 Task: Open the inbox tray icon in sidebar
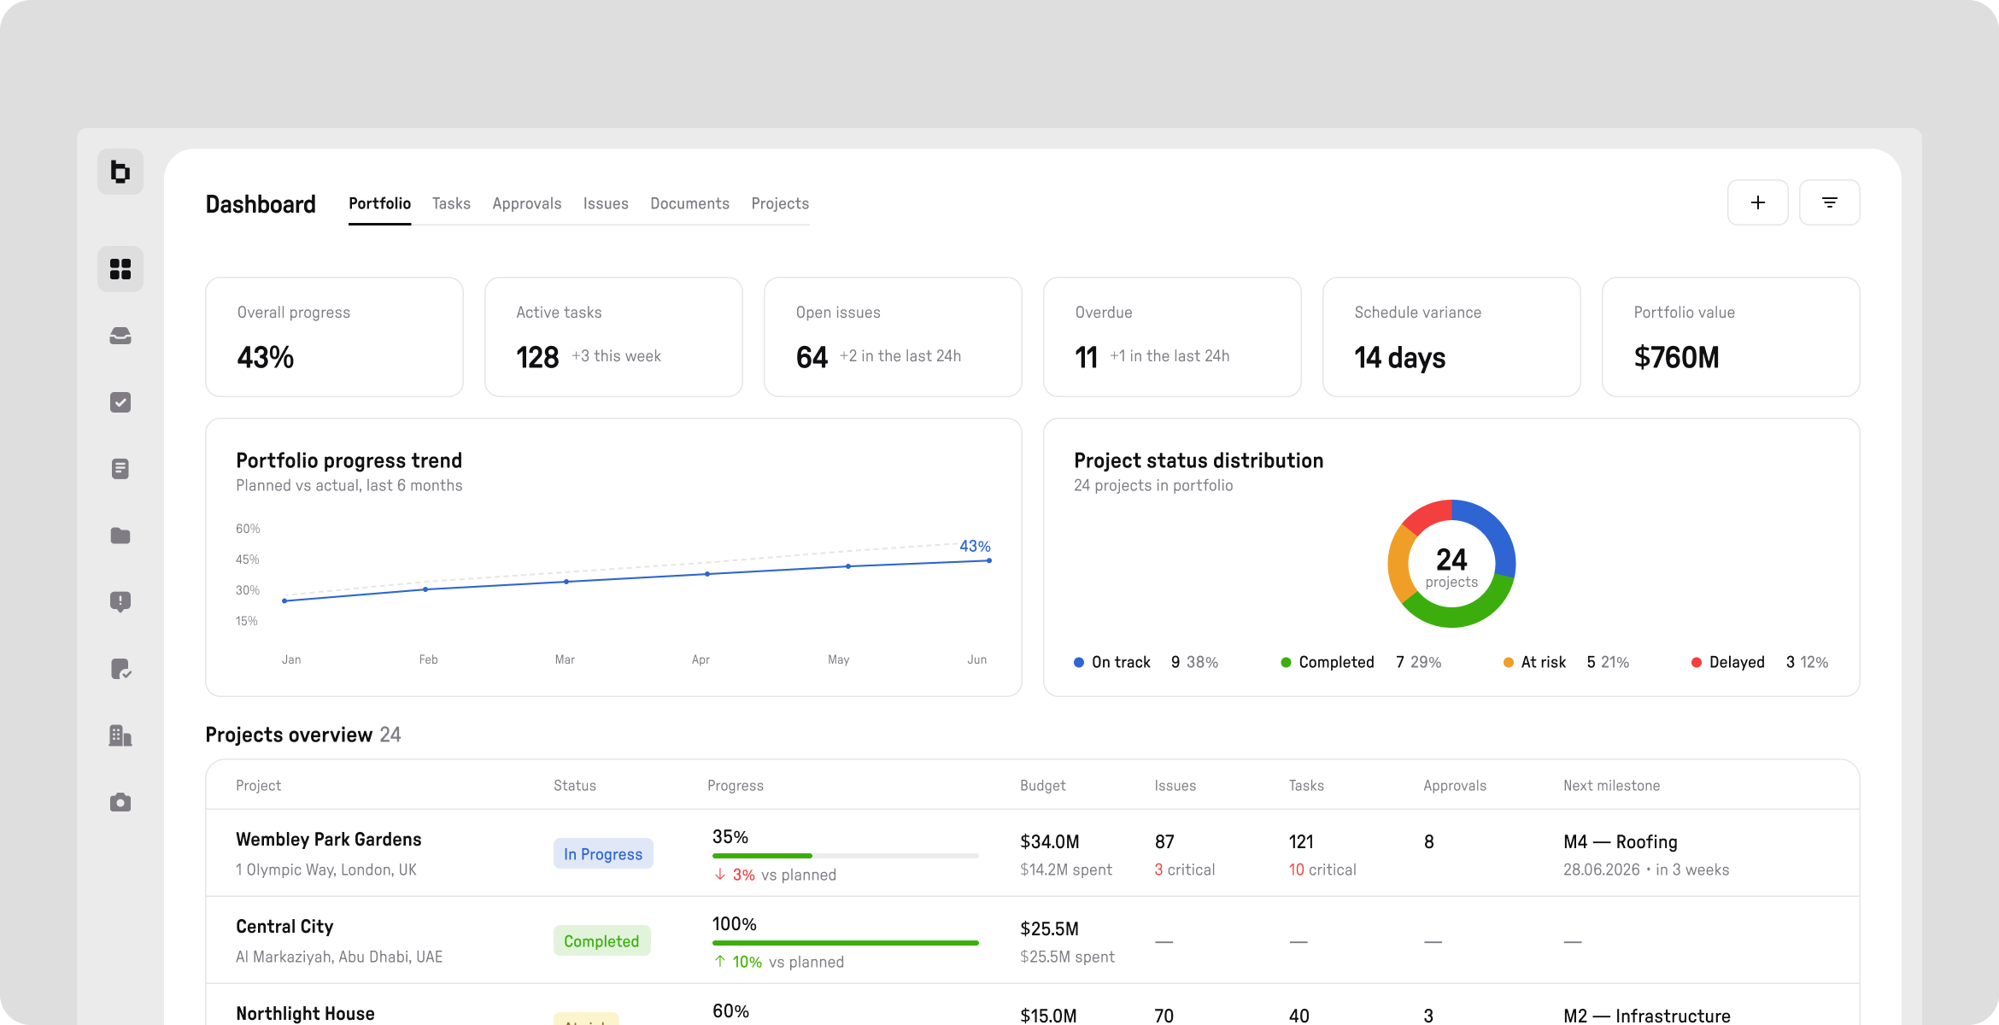[x=120, y=336]
